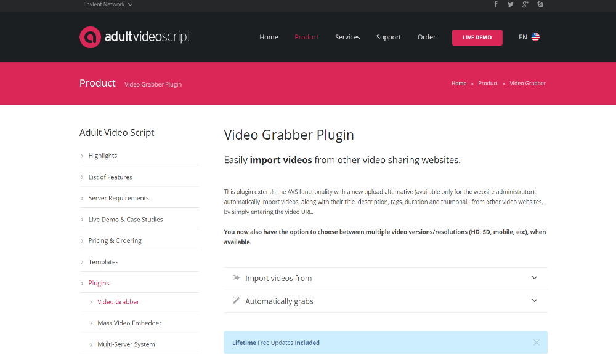This screenshot has height=361, width=616.
Task: Click the wand icon beside Automatically grabs
Action: (x=236, y=301)
